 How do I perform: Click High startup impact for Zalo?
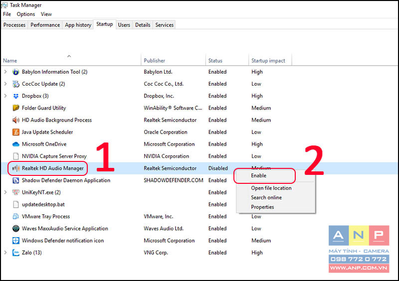pos(257,253)
